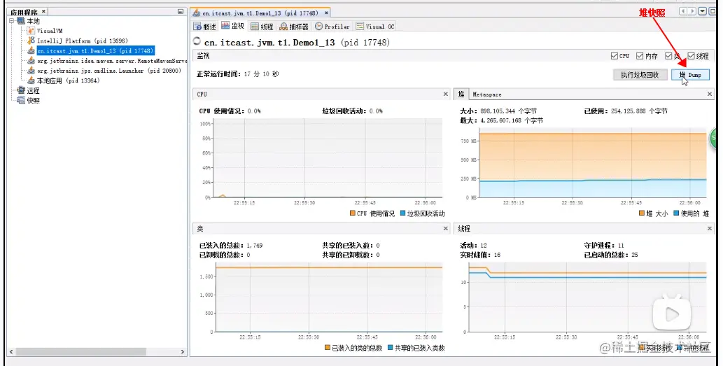Close the 线程 threads chart panel
Image resolution: width=723 pixels, height=366 pixels.
710,228
